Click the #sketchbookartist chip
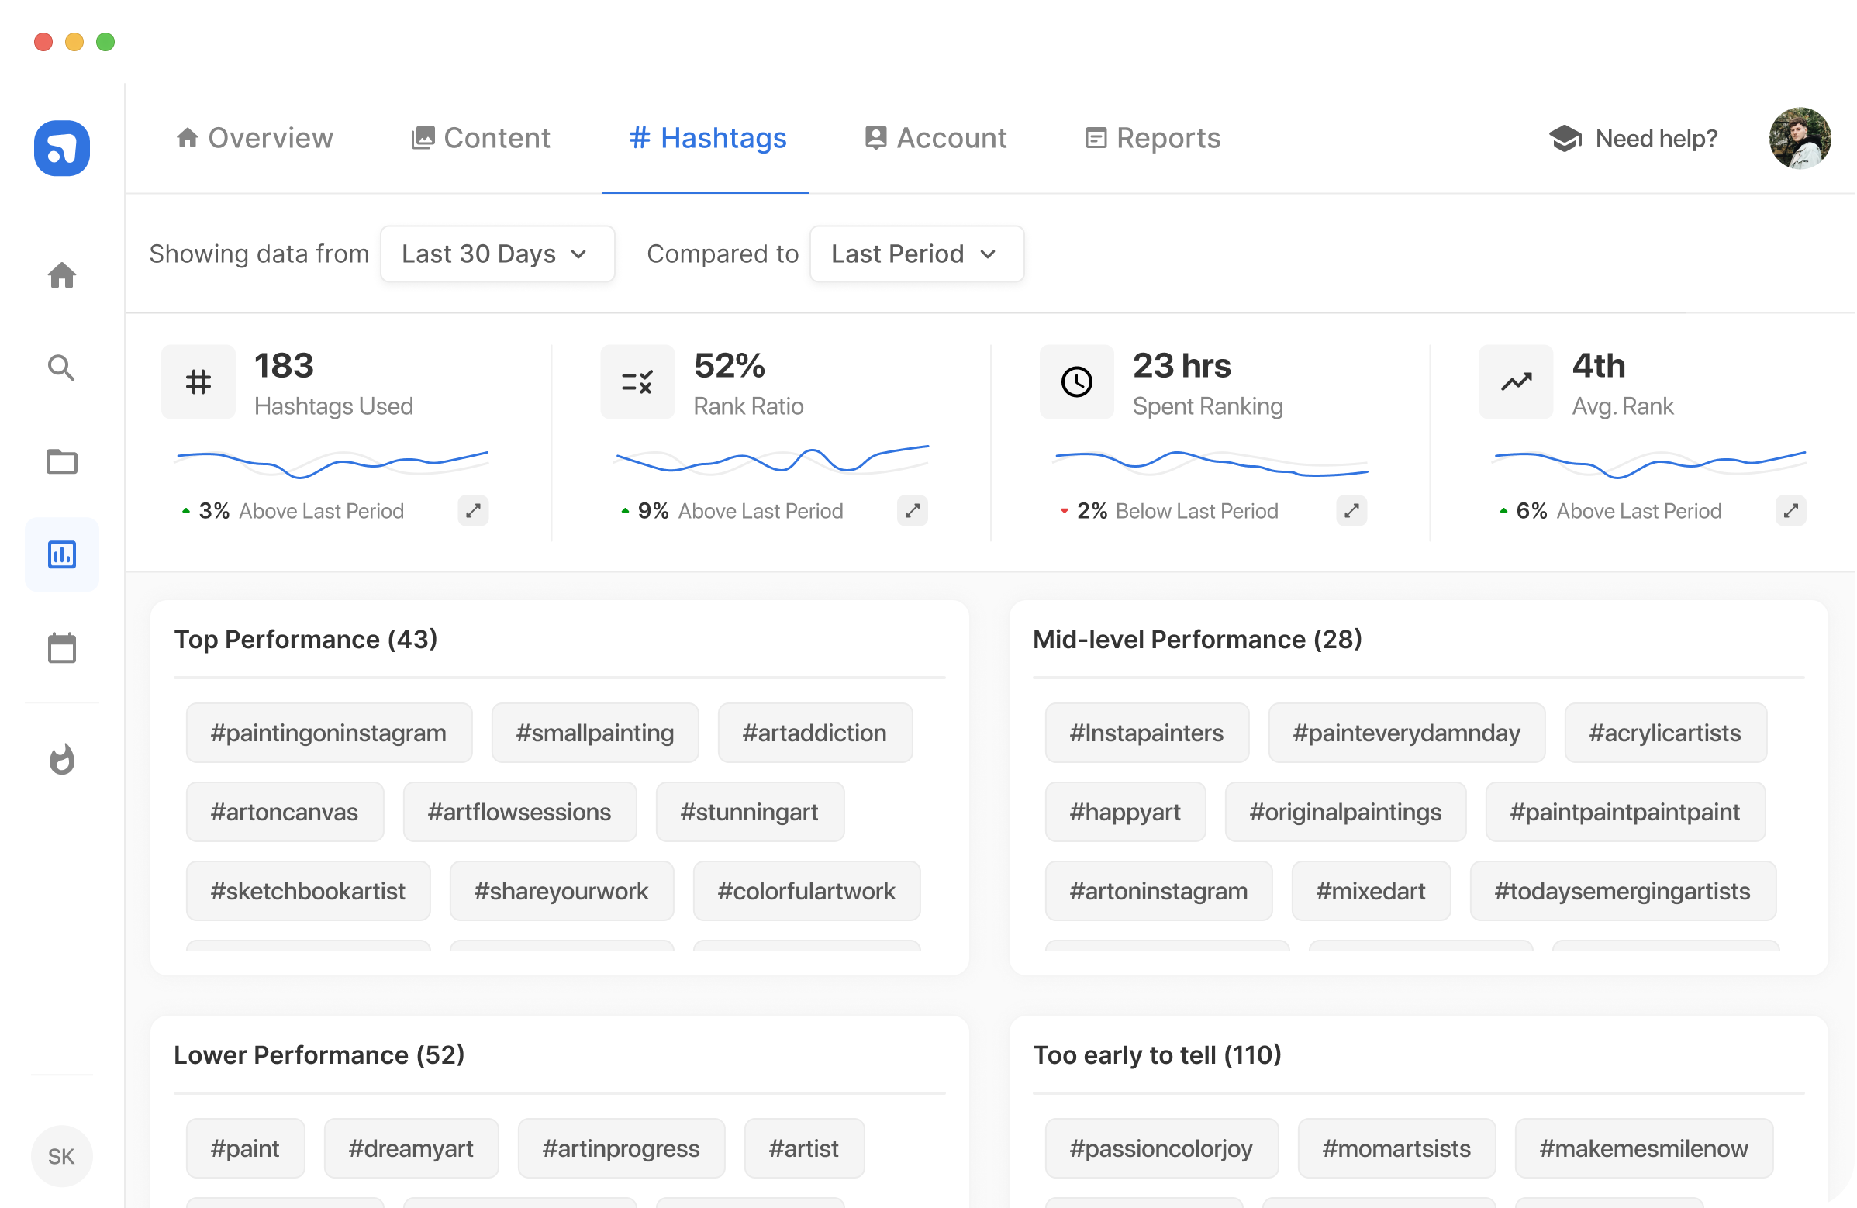Screen dimensions: 1857x1208 point(308,890)
